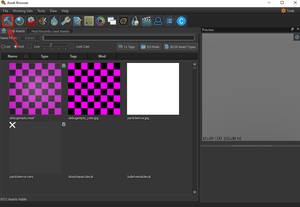
Task: Click the home icon beside the asset tabs
Action: pyautogui.click(x=4, y=31)
